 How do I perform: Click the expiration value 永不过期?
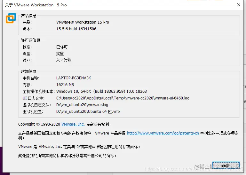coord(64,60)
